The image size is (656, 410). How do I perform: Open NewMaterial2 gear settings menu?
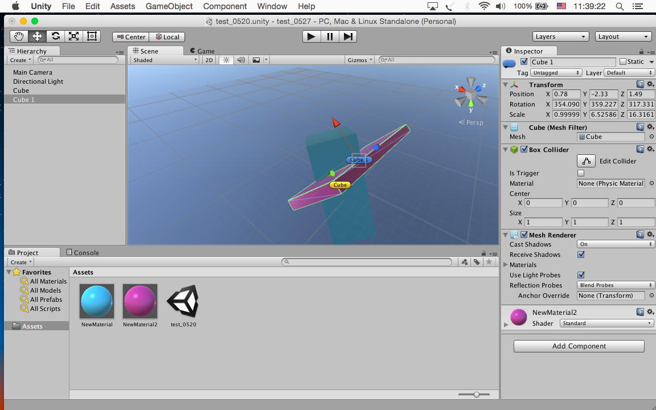pyautogui.click(x=650, y=311)
